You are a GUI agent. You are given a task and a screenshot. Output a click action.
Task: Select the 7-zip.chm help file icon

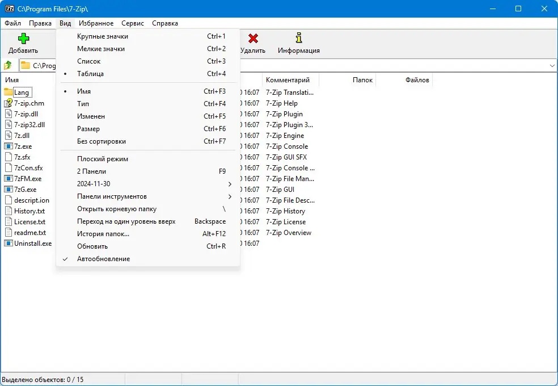[x=8, y=103]
